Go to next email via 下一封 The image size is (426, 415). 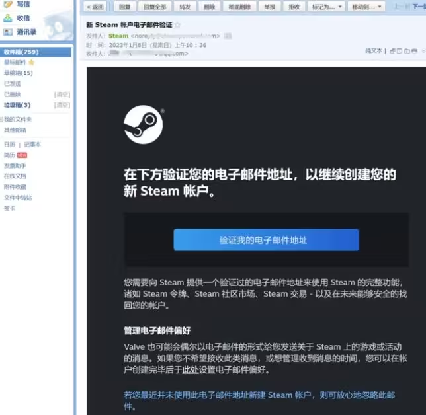[x=419, y=6]
